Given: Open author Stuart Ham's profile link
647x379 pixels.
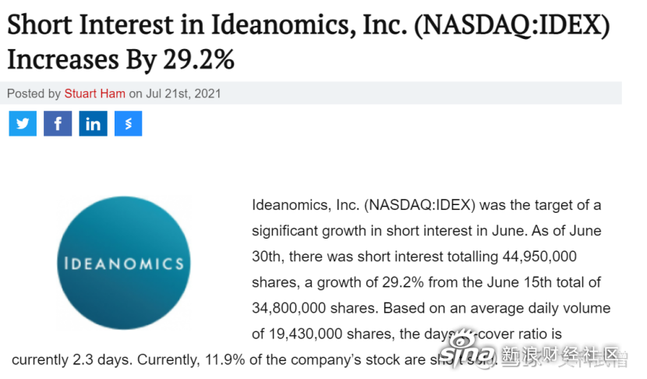Looking at the screenshot, I should tap(94, 94).
